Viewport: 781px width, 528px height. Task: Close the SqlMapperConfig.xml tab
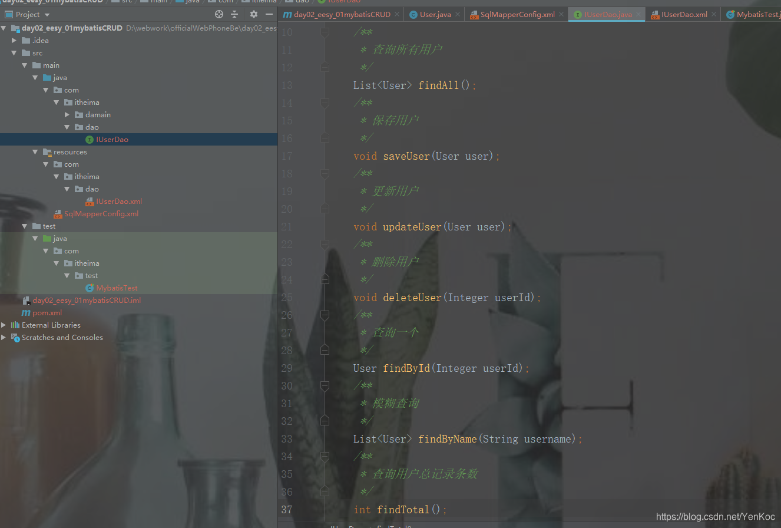pyautogui.click(x=561, y=14)
